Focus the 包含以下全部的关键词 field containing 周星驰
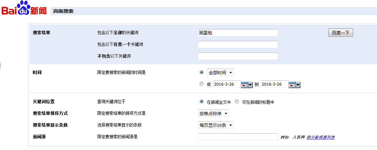This screenshot has width=377, height=150. [x=238, y=33]
